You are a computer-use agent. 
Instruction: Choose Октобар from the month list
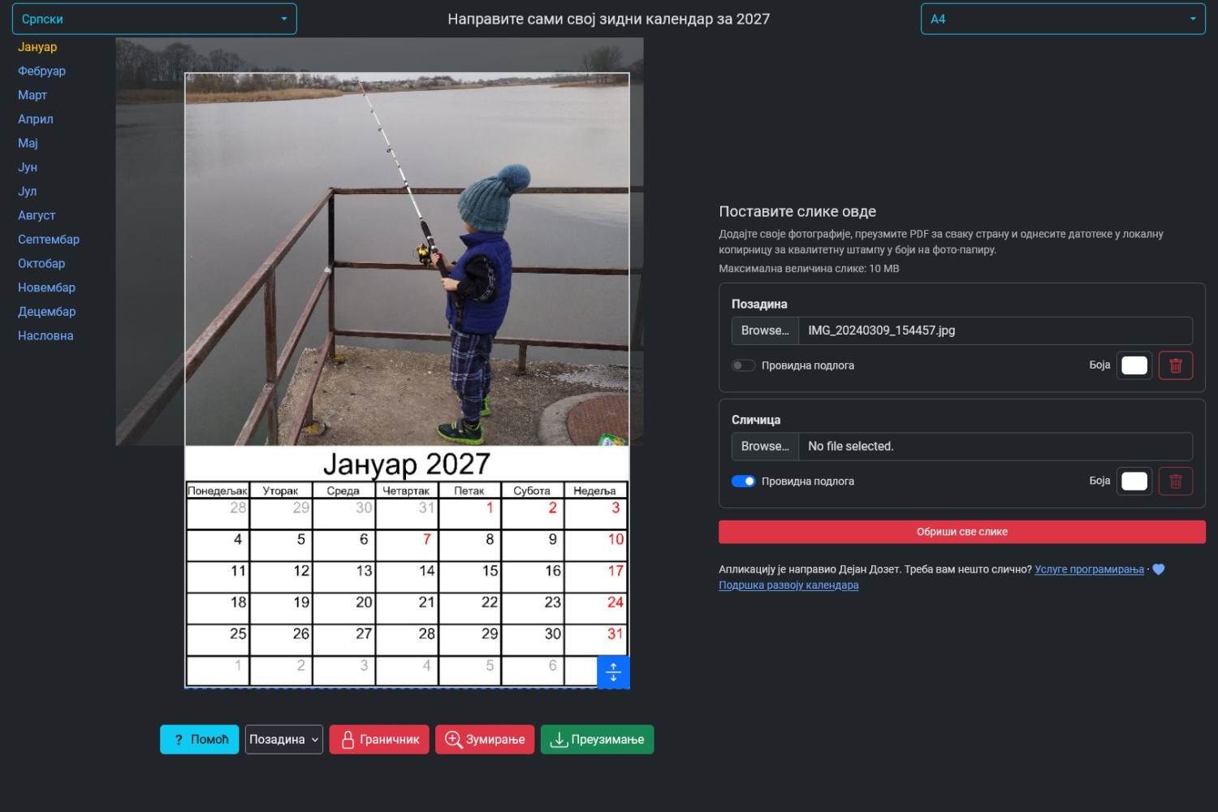point(41,264)
